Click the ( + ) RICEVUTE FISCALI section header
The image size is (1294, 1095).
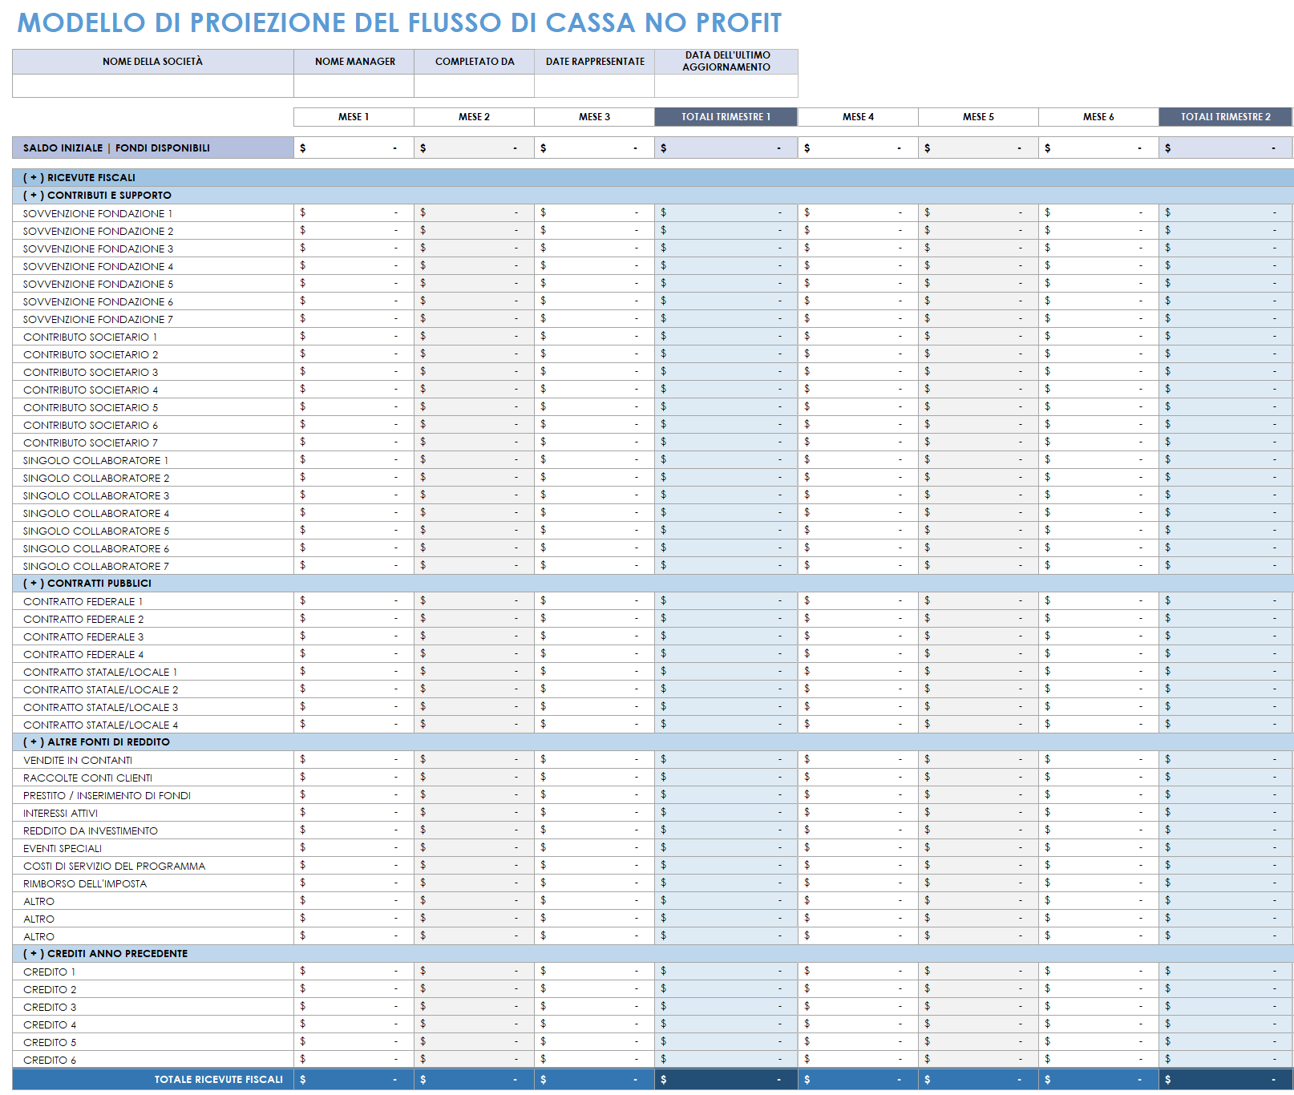pyautogui.click(x=653, y=177)
